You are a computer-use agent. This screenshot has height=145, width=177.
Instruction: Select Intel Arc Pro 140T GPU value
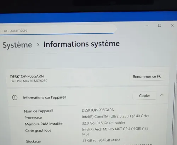tap(115, 131)
